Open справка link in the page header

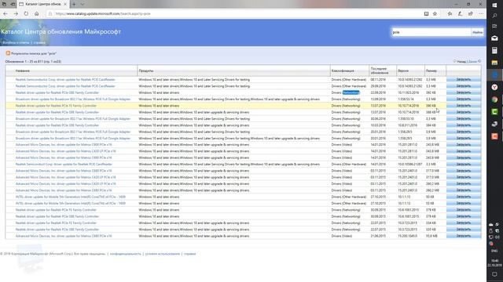39,42
